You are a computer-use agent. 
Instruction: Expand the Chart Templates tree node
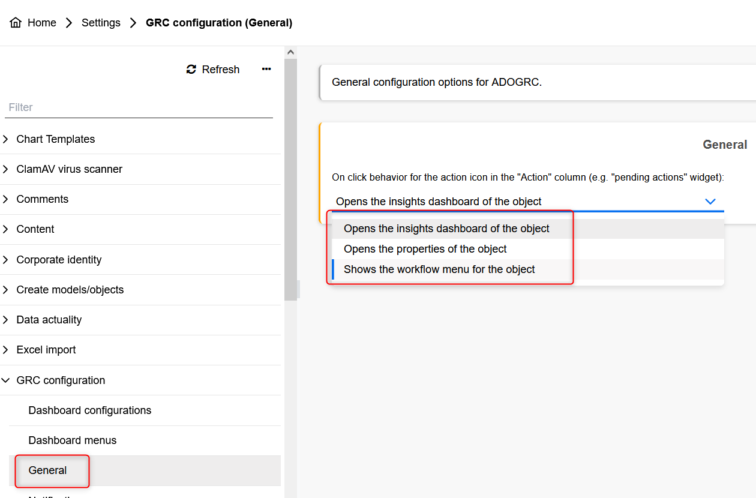coord(6,139)
